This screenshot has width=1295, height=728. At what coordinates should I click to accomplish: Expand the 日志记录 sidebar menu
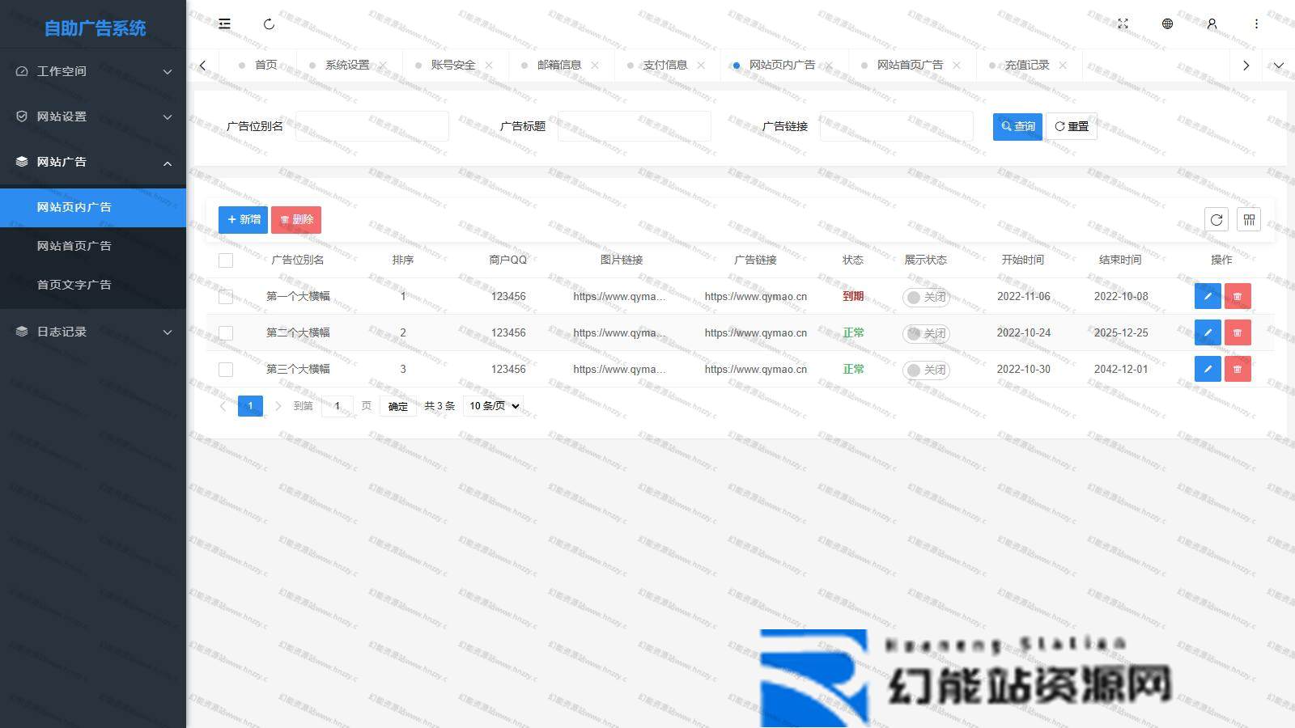coord(93,332)
